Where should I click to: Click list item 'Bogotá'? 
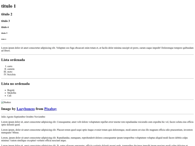point(11,90)
